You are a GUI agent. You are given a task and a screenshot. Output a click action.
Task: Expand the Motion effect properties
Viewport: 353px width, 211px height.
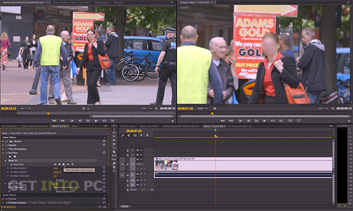[x=3, y=141]
